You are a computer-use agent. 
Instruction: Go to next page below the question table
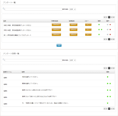coord(112,109)
